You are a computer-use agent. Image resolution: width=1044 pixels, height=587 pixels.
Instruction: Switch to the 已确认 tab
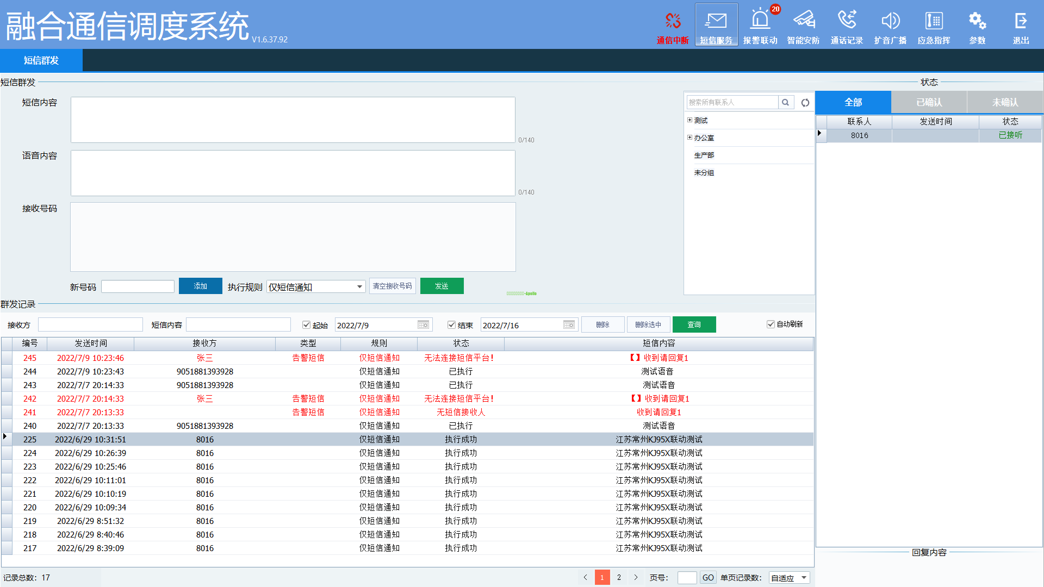coord(929,102)
